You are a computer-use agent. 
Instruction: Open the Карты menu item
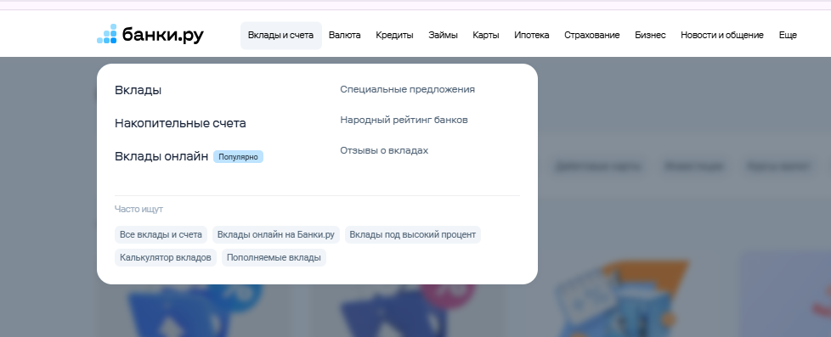[486, 36]
